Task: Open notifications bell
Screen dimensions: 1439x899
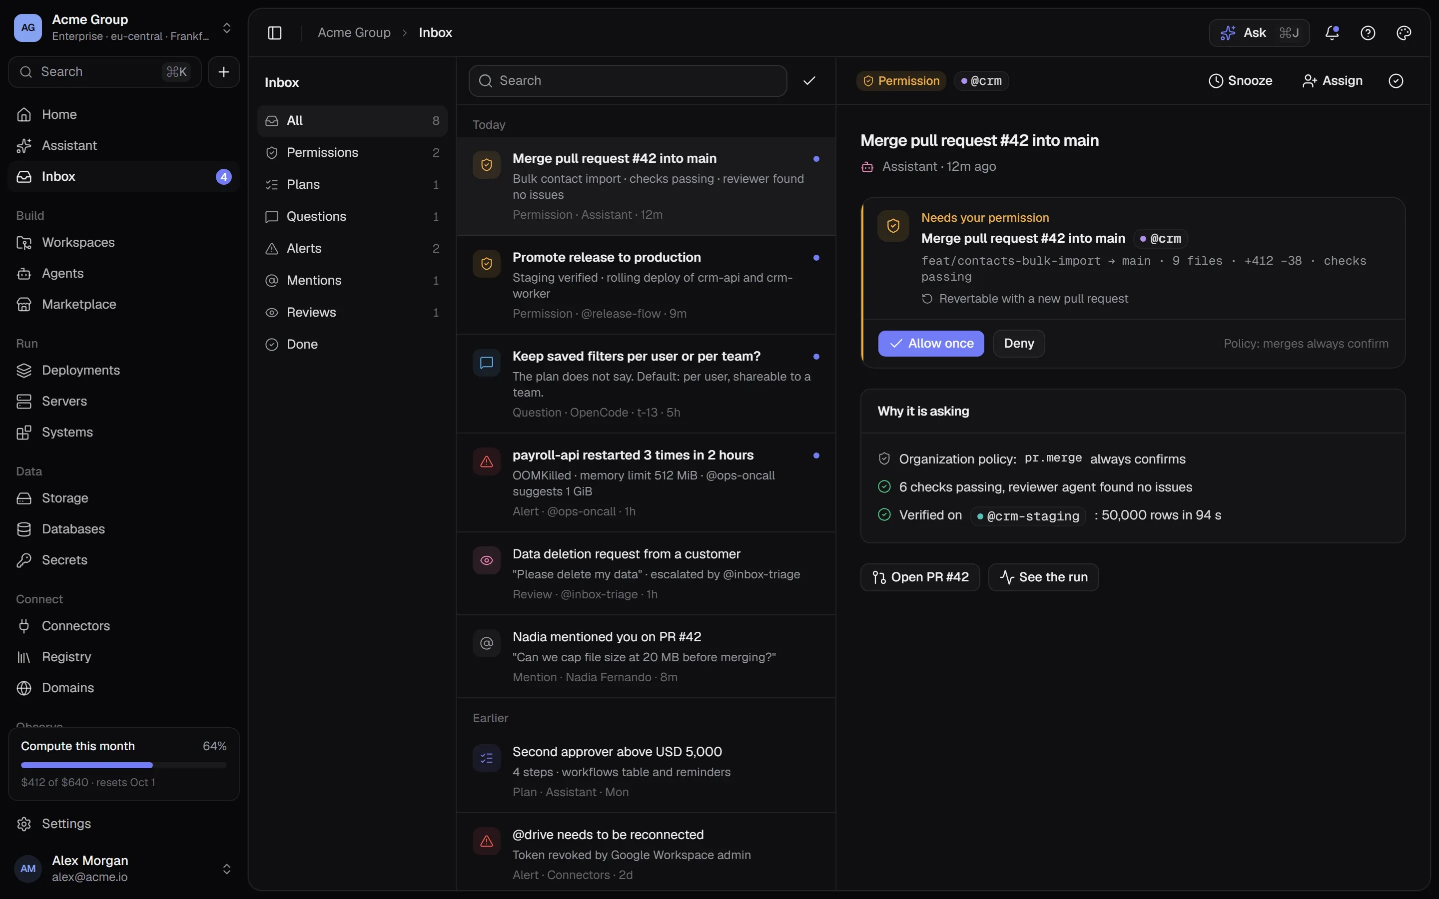Action: [1332, 32]
